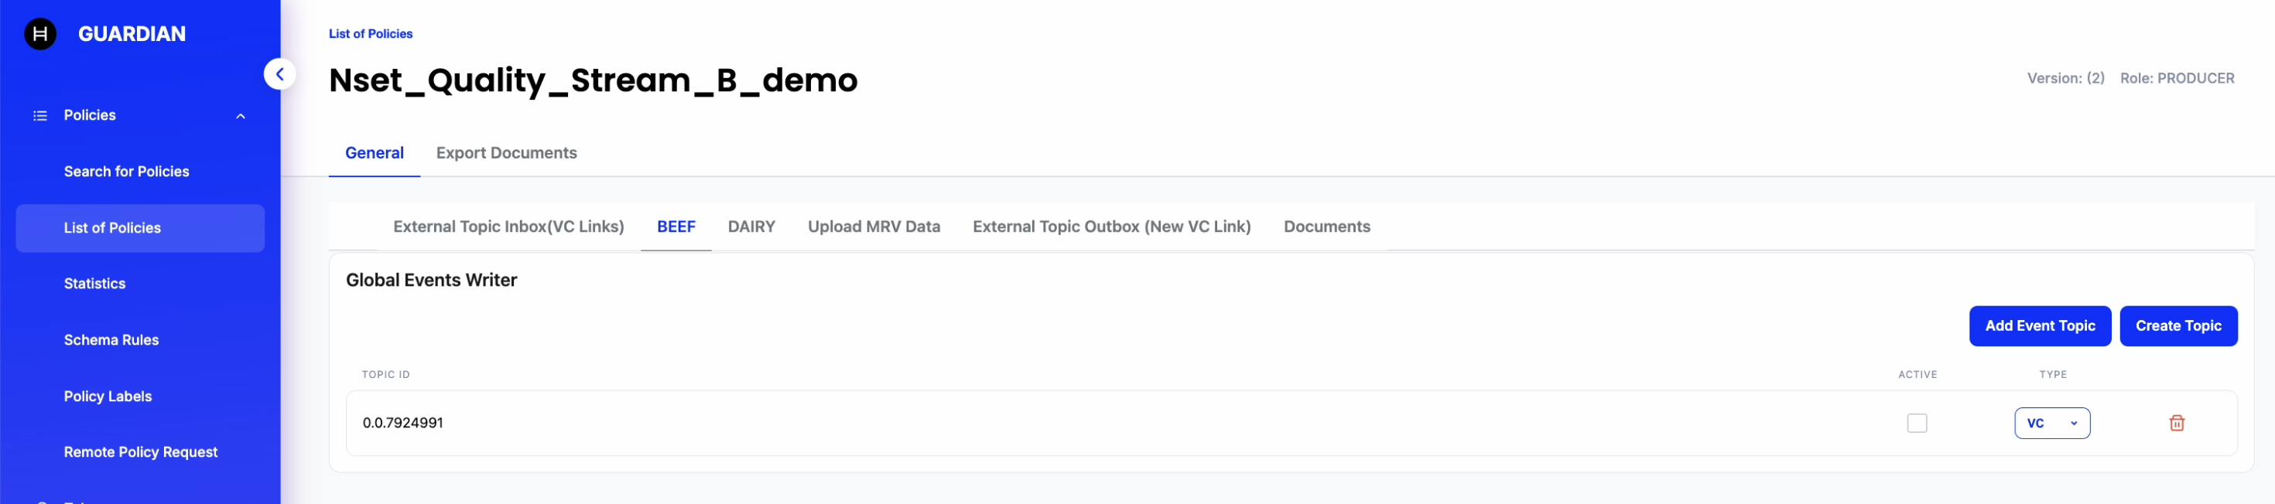Viewport: 2275px width, 504px height.
Task: Click the Policies list icon in sidebar
Action: (x=39, y=116)
